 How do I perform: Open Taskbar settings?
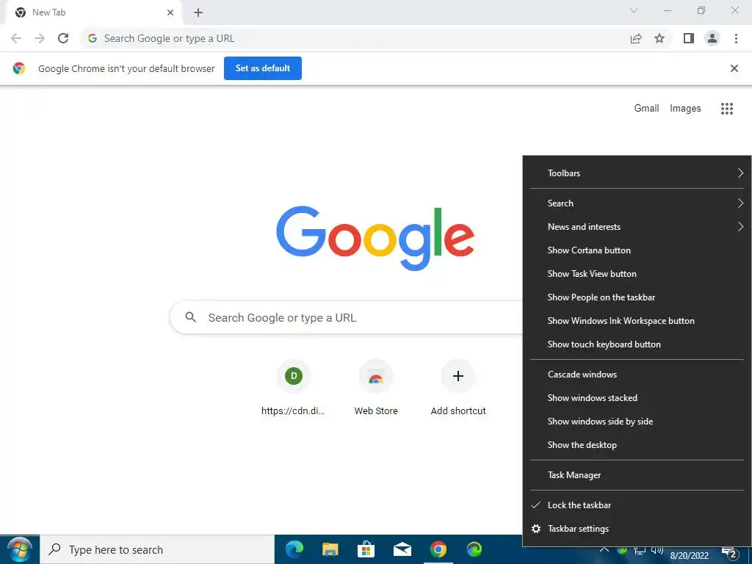coord(637,529)
